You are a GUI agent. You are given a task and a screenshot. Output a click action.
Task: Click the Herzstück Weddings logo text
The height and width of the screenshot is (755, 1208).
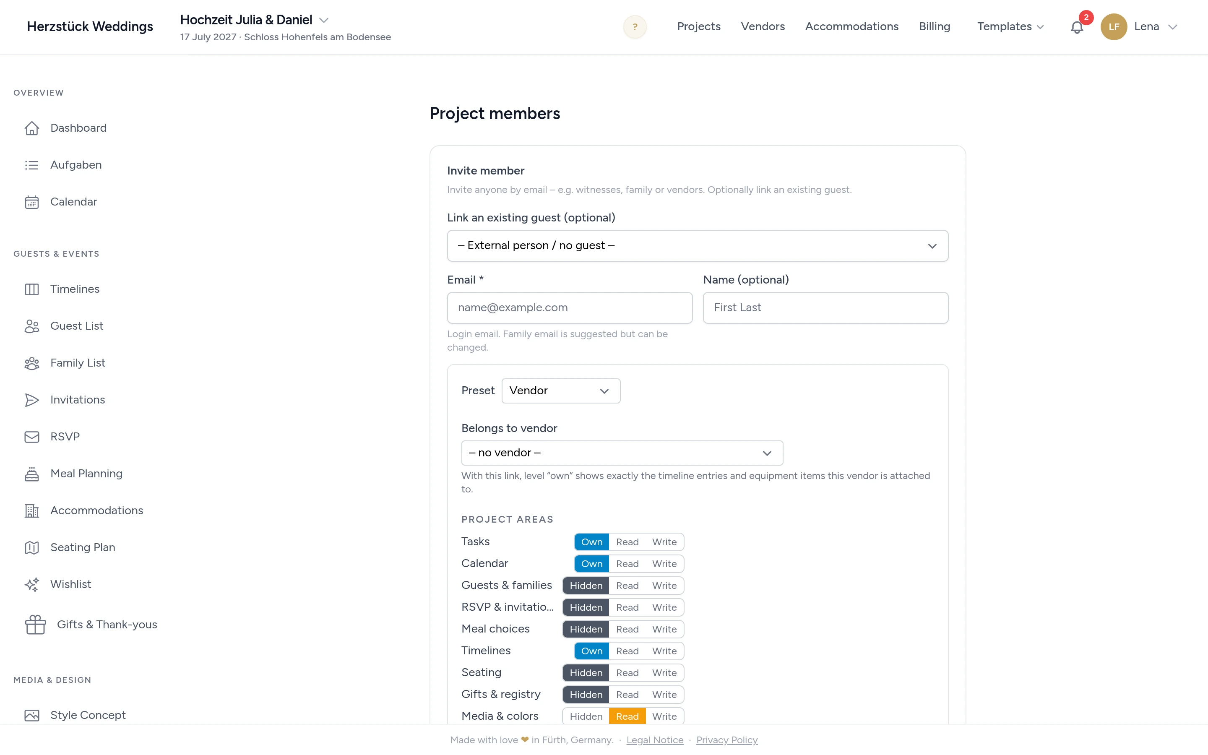(90, 27)
